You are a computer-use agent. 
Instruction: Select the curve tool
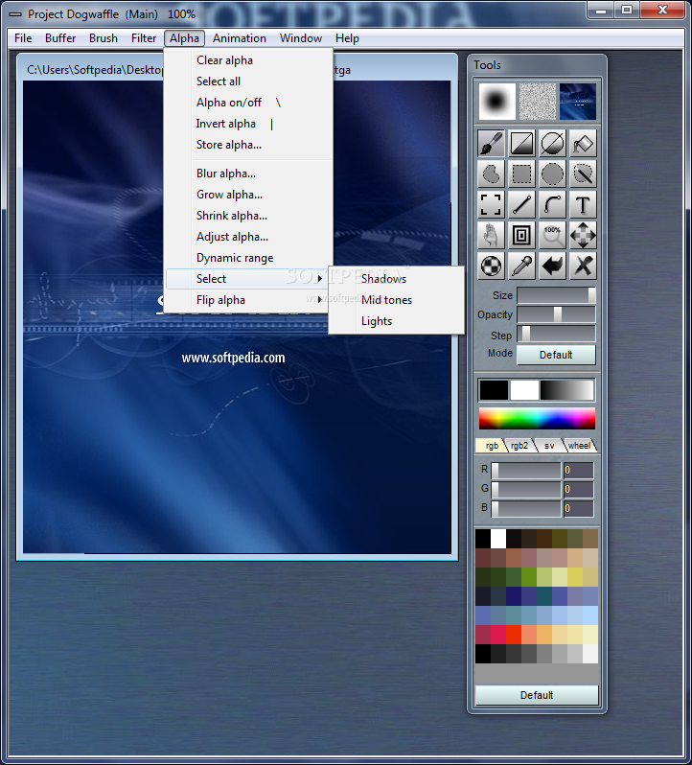(552, 204)
